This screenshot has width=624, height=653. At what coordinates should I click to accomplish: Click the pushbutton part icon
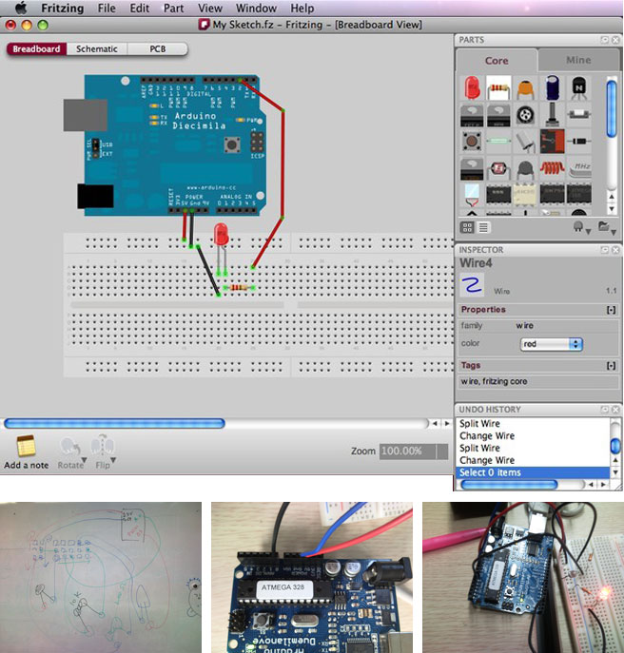pyautogui.click(x=472, y=142)
